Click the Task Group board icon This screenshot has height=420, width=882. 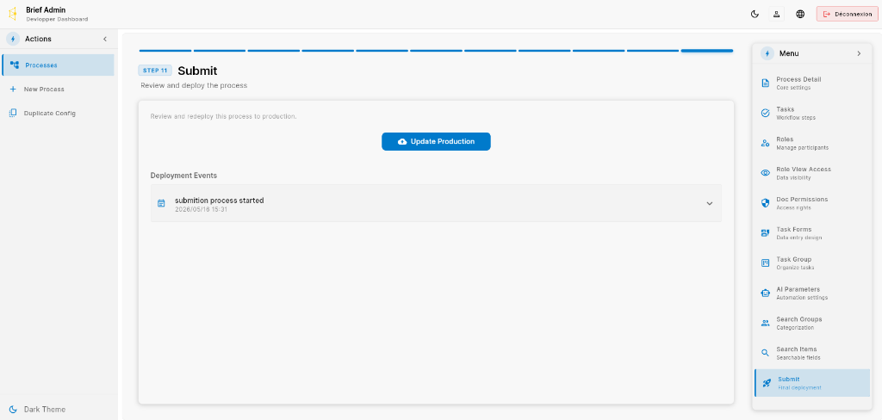[x=765, y=263]
